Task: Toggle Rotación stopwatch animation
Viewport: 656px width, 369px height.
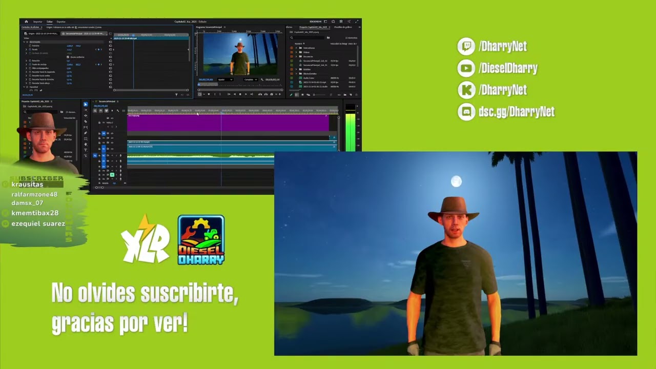Action: click(30, 60)
